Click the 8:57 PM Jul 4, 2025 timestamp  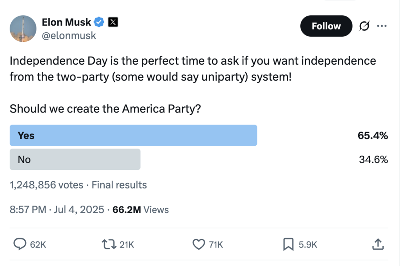click(57, 210)
